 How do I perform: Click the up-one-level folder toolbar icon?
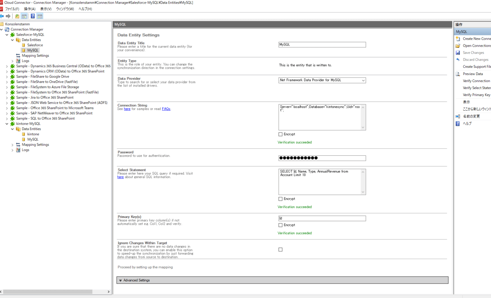point(17,16)
